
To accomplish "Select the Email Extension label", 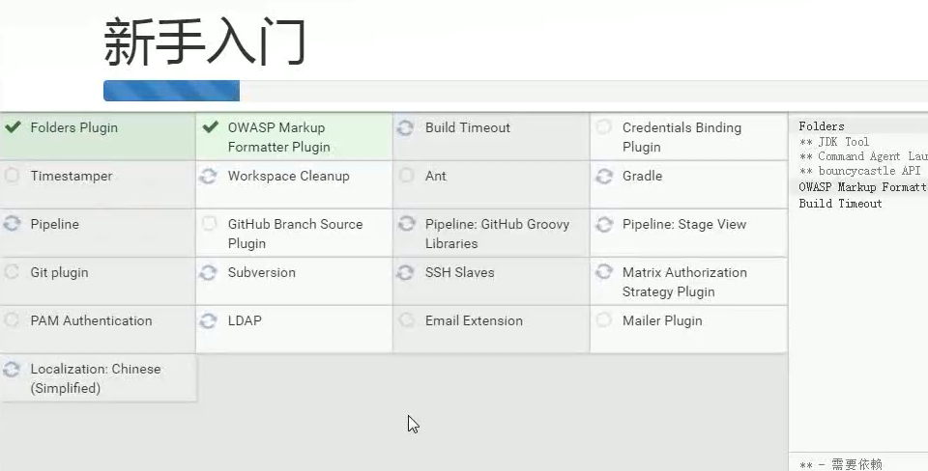I will click(x=474, y=320).
